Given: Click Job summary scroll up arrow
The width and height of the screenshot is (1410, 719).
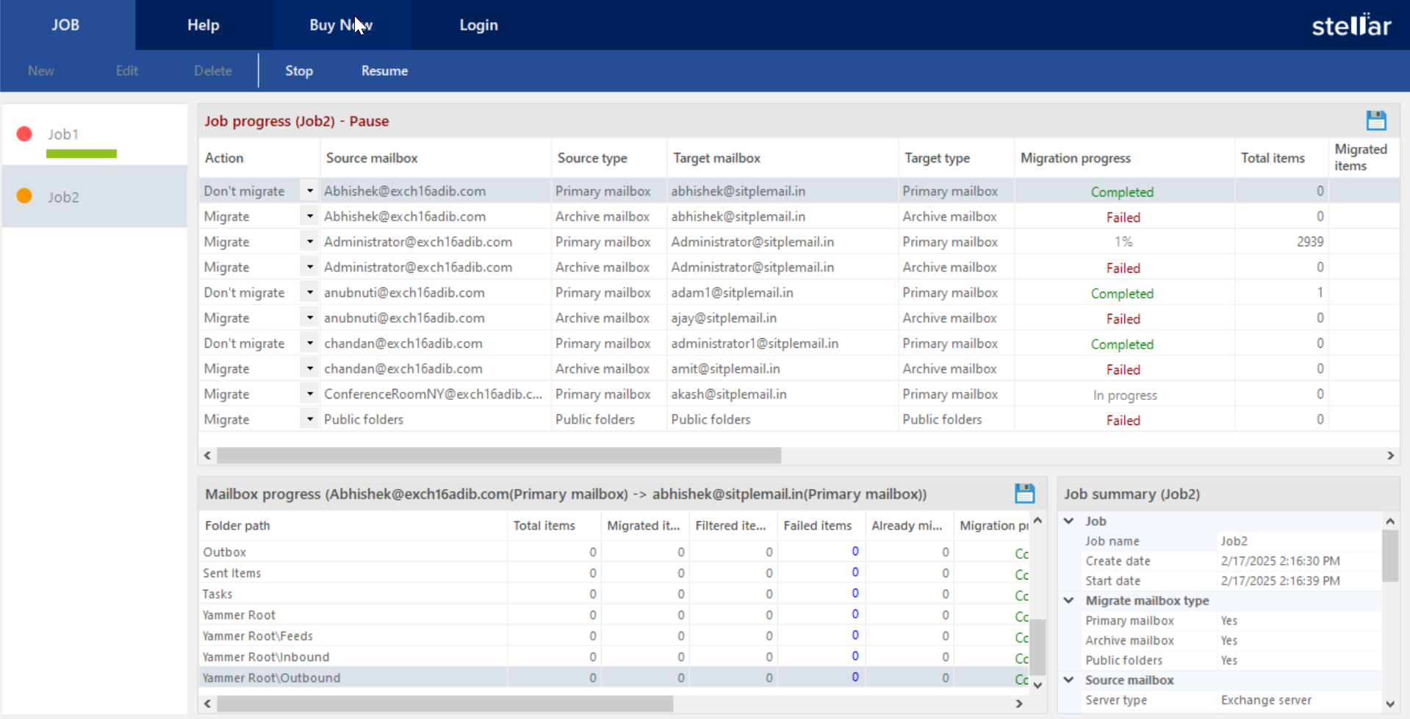Looking at the screenshot, I should click(1390, 521).
